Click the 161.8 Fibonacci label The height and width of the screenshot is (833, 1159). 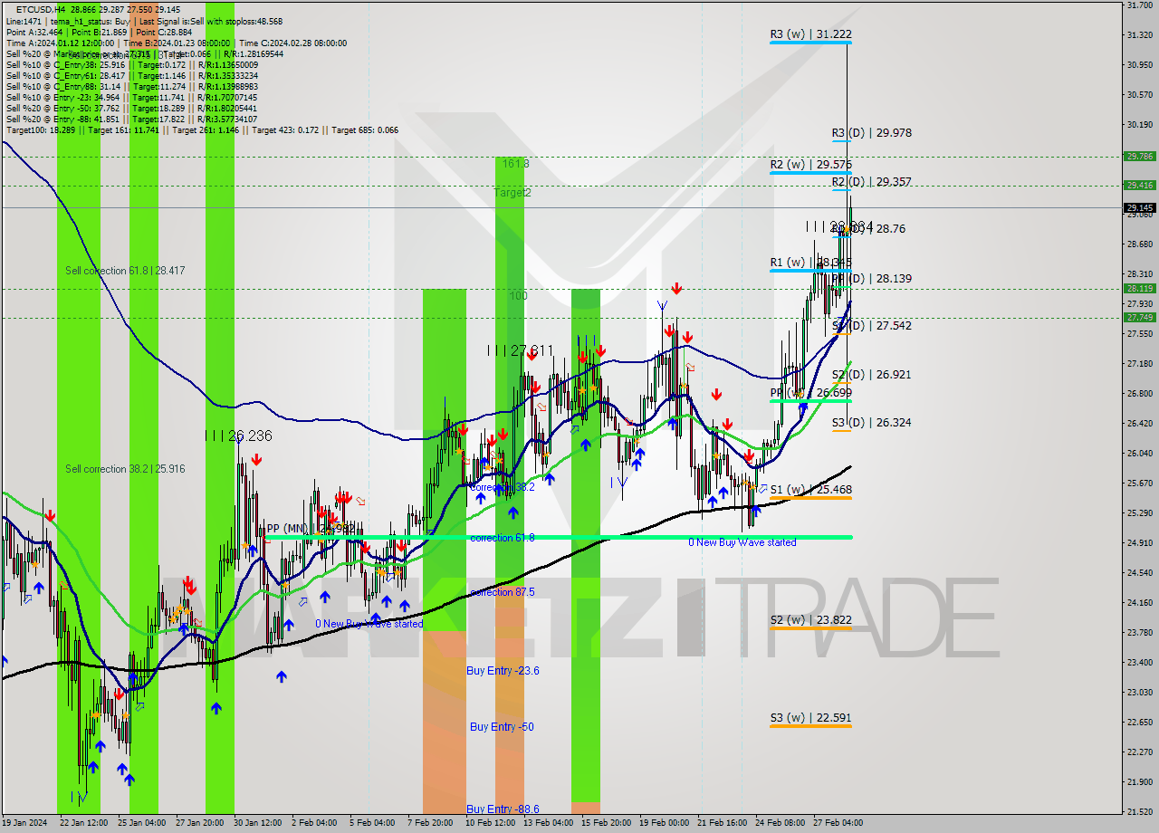[x=514, y=164]
